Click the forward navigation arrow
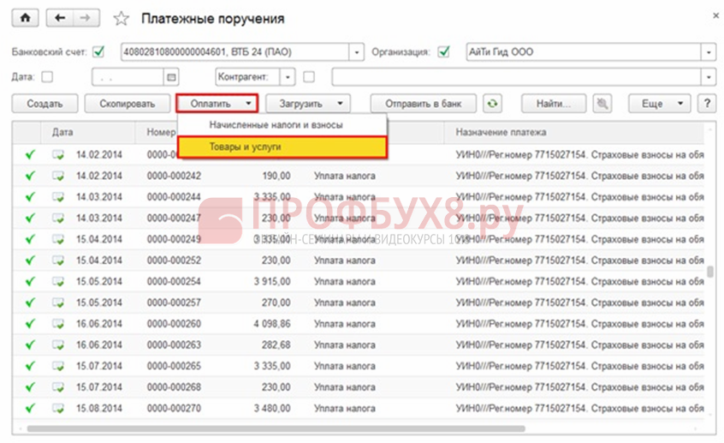The height and width of the screenshot is (443, 724). [x=85, y=18]
